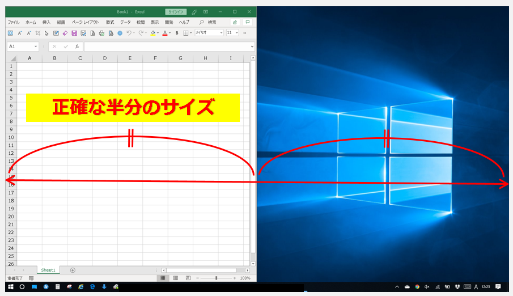
Task: Click the fill color paint bucket
Action: (153, 33)
